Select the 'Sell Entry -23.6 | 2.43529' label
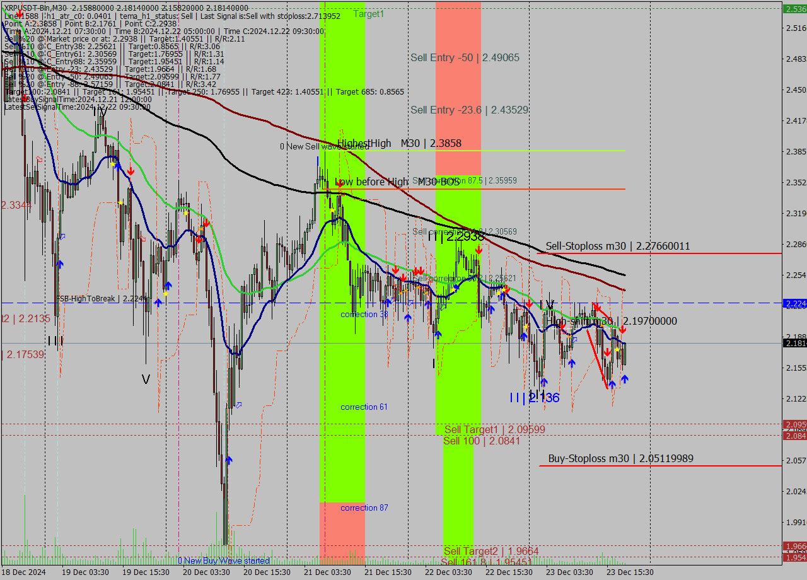 coord(470,110)
